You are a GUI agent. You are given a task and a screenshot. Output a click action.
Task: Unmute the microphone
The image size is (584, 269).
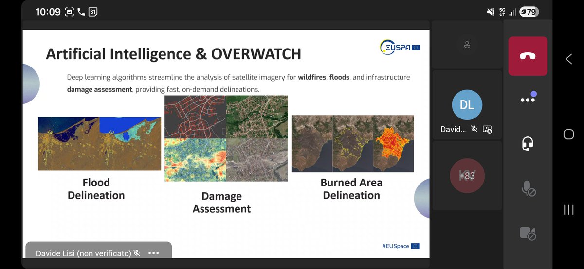(528, 188)
